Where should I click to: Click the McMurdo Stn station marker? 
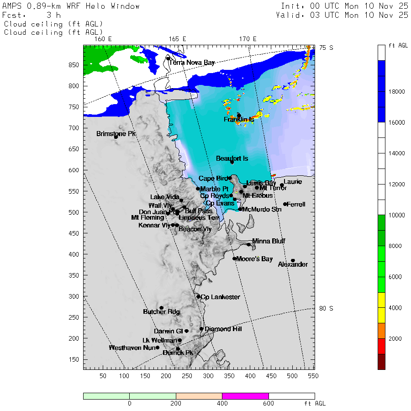(x=240, y=209)
